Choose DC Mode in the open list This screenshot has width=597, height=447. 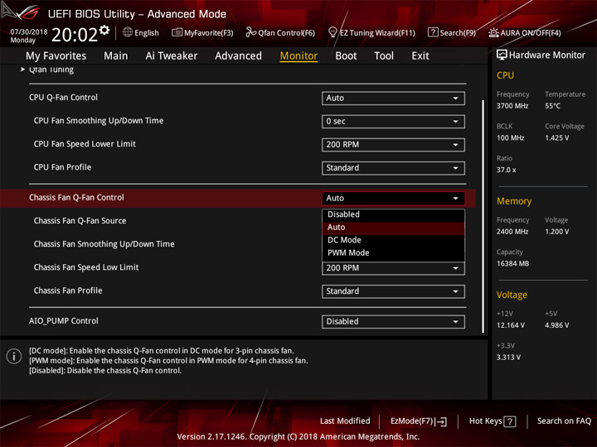(x=393, y=240)
